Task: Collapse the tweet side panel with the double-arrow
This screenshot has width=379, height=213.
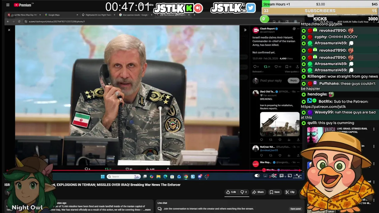Action: tap(245, 30)
